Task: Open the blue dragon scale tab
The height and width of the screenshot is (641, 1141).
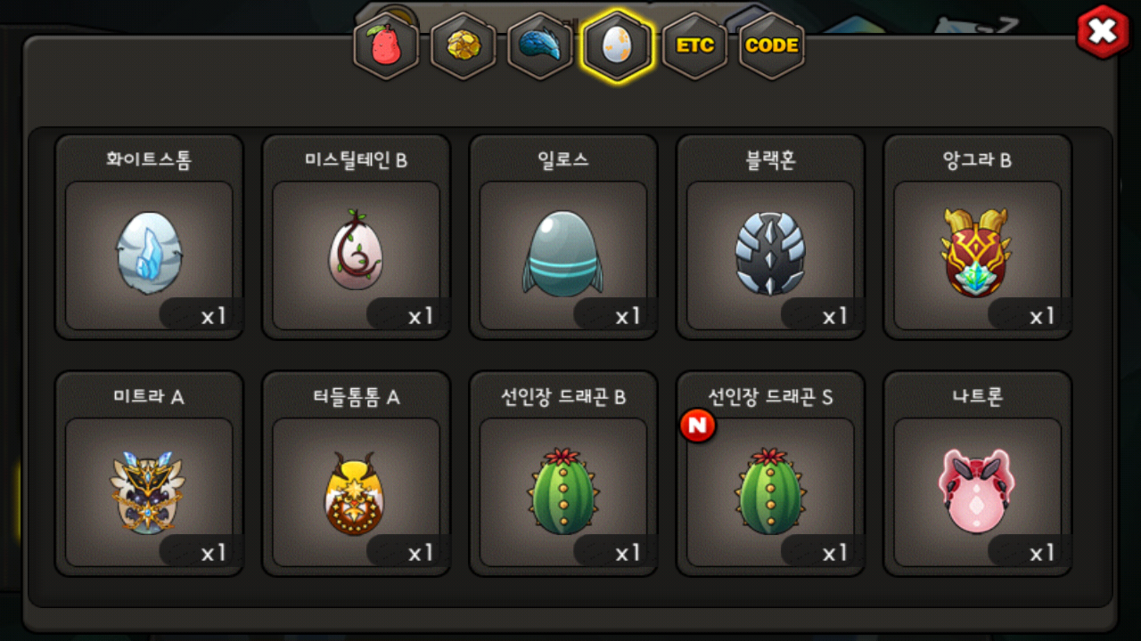Action: 540,46
